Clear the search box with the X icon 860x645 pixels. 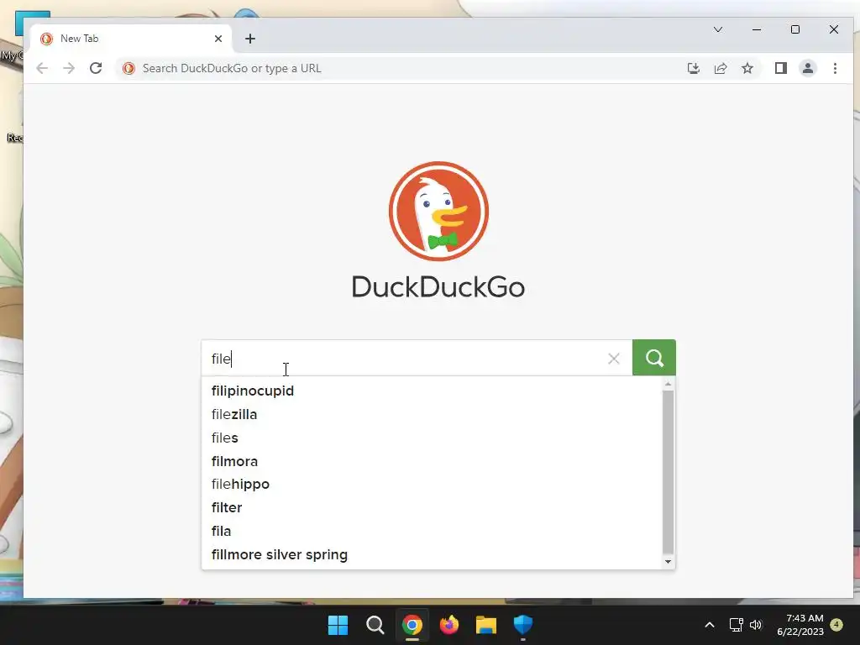[x=614, y=359]
